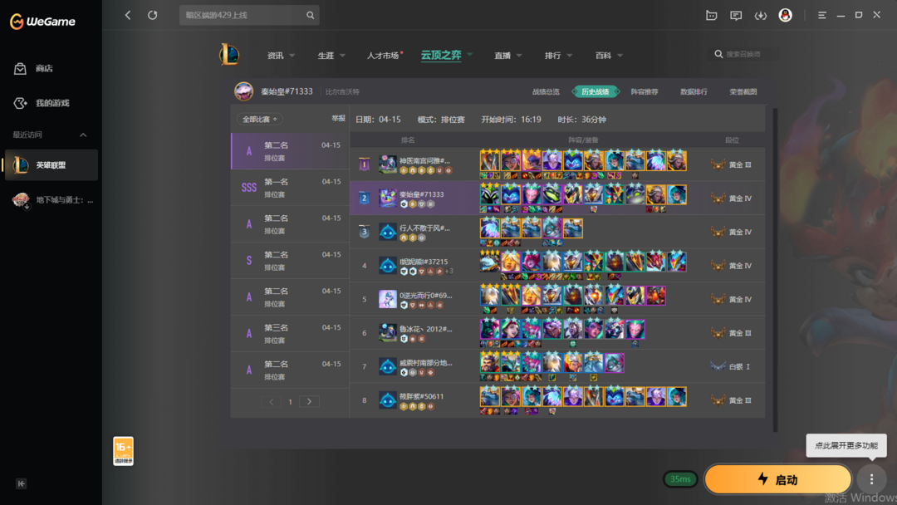The image size is (897, 505).
Task: Open the messages icon in the title bar
Action: (736, 16)
